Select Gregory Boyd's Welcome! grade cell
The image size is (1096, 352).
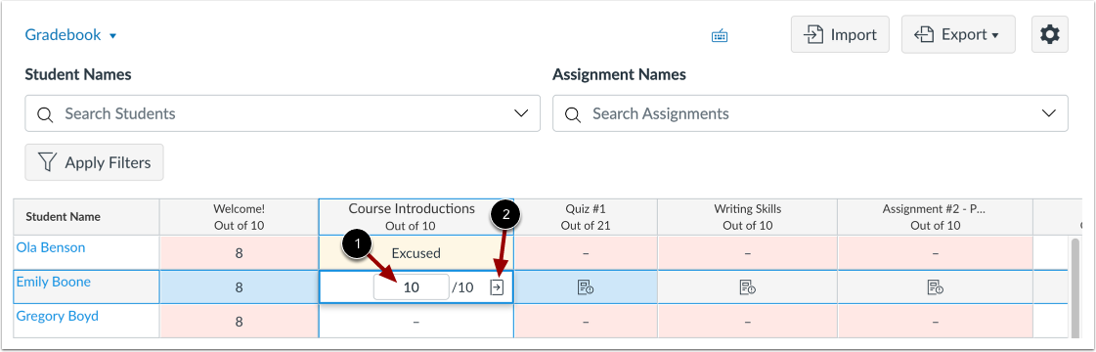[x=240, y=322]
